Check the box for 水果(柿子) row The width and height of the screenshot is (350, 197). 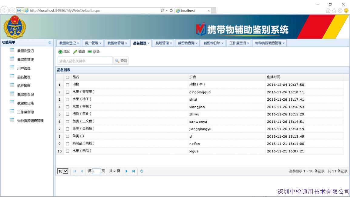point(67,99)
